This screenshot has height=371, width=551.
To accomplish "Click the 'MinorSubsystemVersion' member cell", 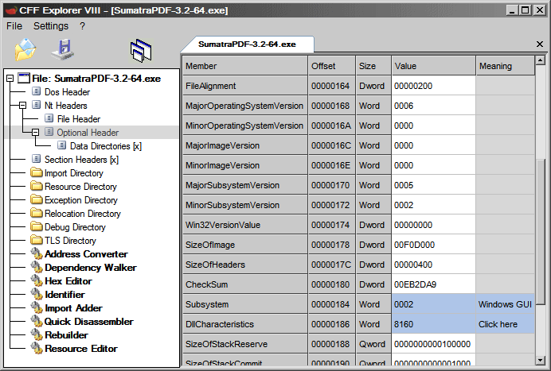I will [x=245, y=205].
